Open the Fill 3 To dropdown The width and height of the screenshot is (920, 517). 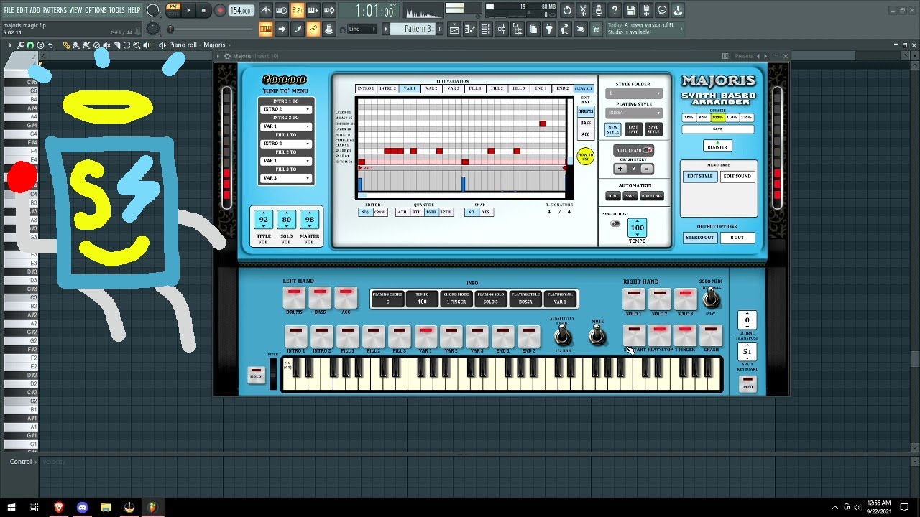point(286,178)
